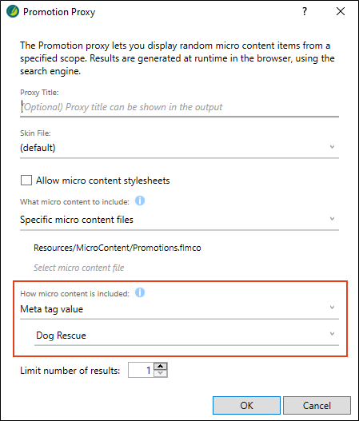Click the Flare logo icon in title bar
This screenshot has width=359, height=421.
(x=13, y=11)
